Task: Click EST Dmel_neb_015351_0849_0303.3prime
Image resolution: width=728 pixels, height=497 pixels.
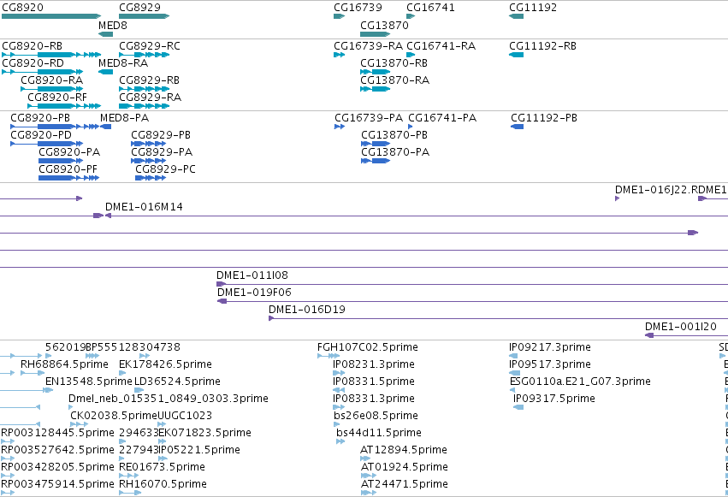Action: [169, 399]
